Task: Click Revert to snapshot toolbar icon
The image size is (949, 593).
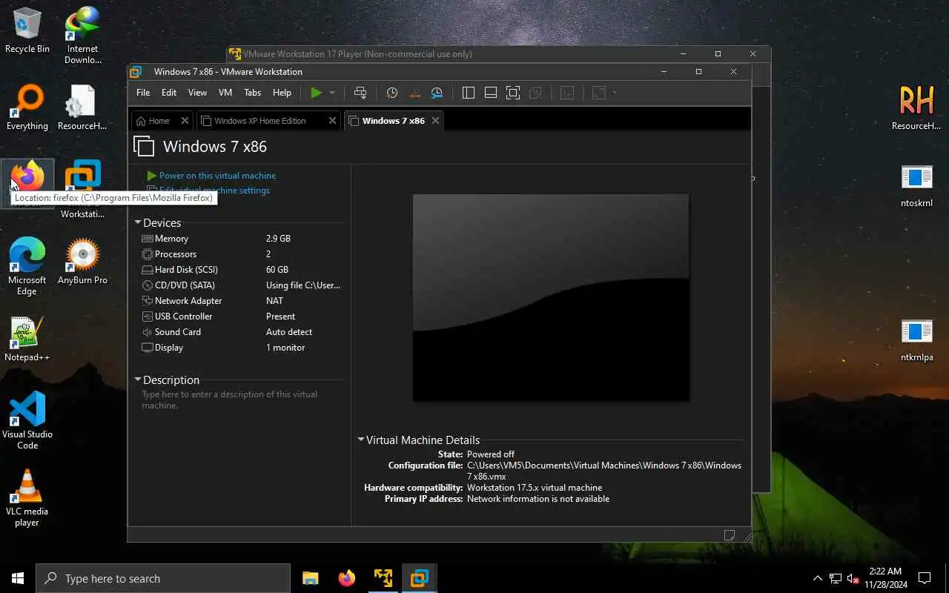Action: point(414,93)
